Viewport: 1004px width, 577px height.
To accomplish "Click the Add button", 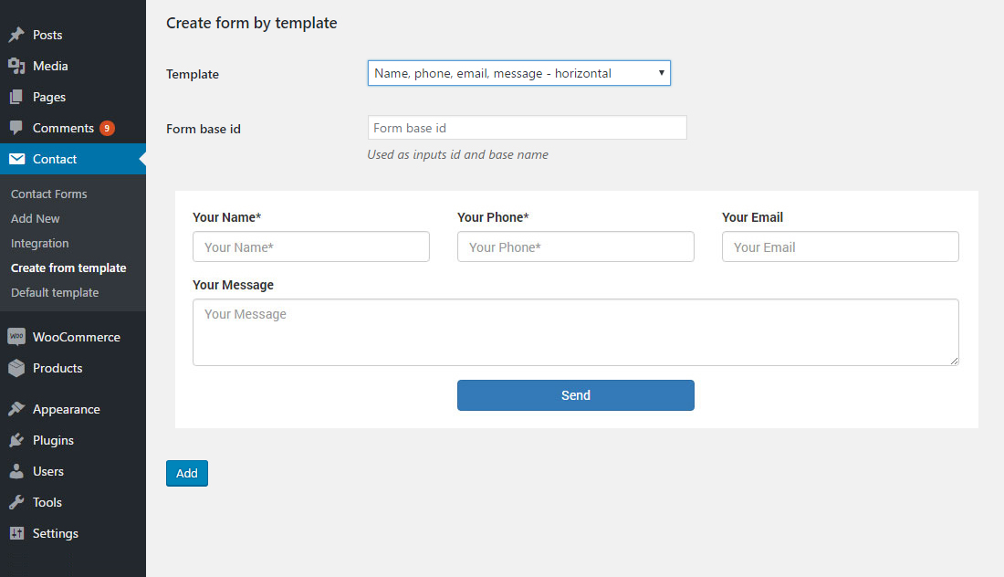I will tap(187, 473).
